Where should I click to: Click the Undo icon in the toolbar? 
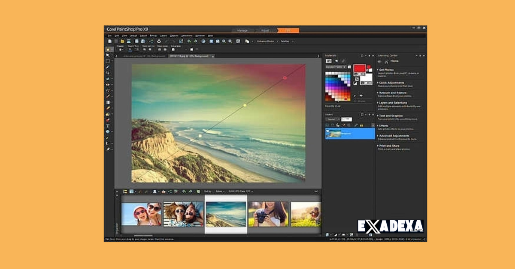[x=188, y=42]
